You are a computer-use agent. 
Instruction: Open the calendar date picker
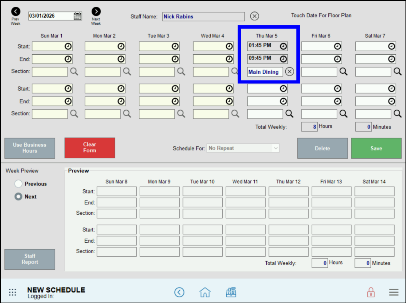click(x=78, y=16)
